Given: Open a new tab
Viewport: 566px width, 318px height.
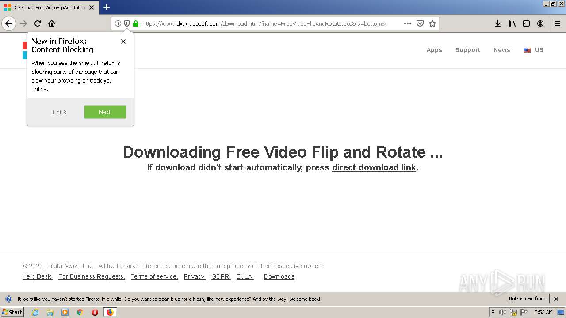Looking at the screenshot, I should 107,7.
